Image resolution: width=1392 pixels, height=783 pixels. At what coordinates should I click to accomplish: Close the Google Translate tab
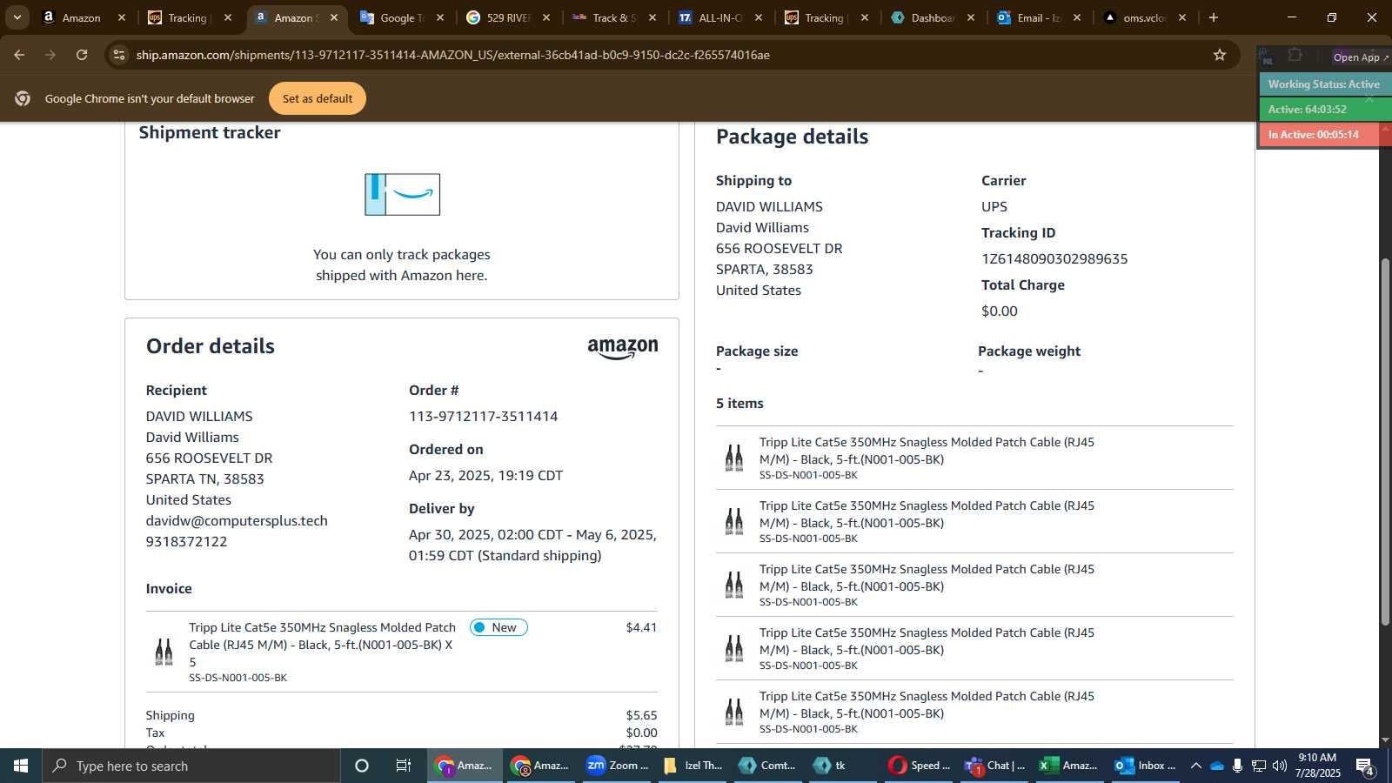[440, 17]
